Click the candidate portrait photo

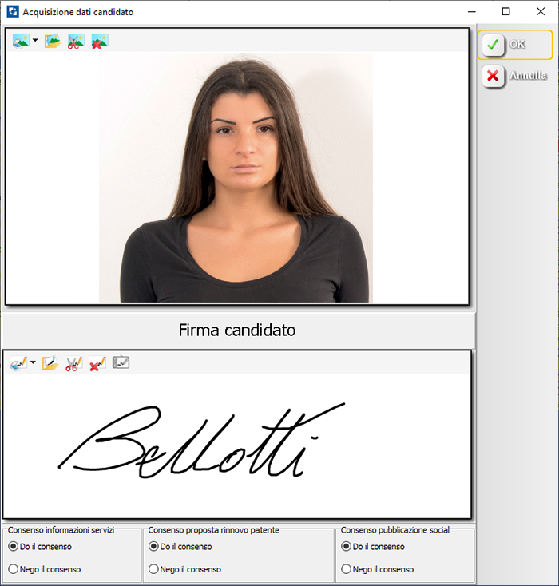click(x=236, y=177)
